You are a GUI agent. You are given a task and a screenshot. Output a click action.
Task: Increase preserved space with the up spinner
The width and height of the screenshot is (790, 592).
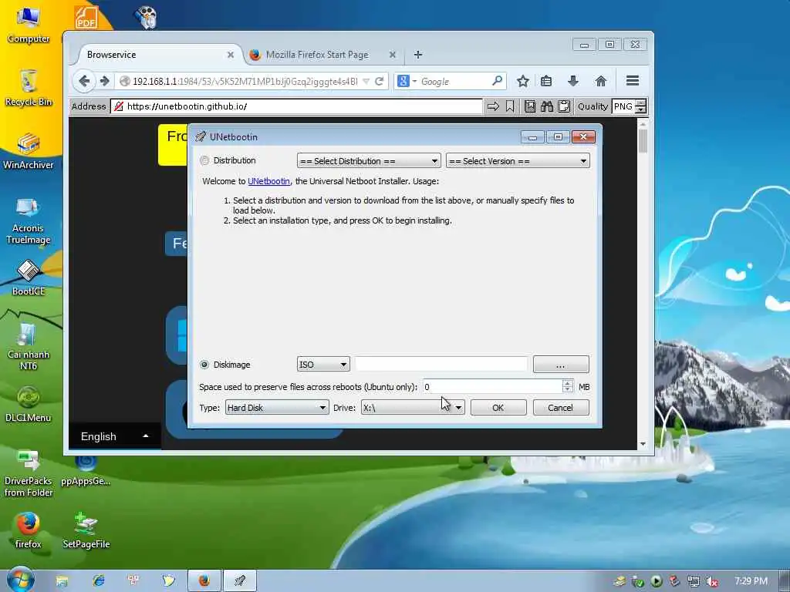click(567, 384)
